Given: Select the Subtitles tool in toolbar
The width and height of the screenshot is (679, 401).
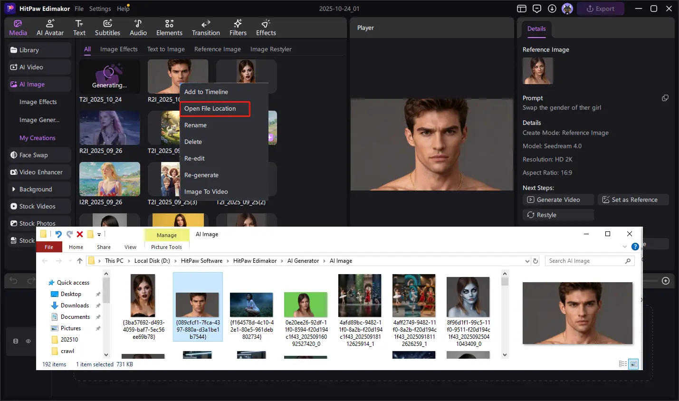Looking at the screenshot, I should (107, 28).
